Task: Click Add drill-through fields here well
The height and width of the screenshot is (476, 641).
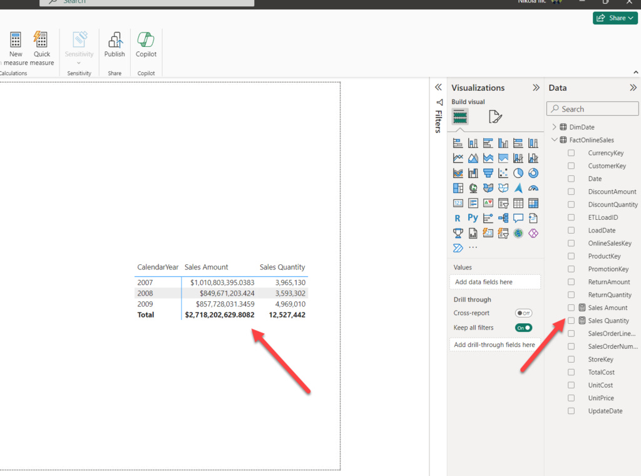Action: [x=495, y=344]
